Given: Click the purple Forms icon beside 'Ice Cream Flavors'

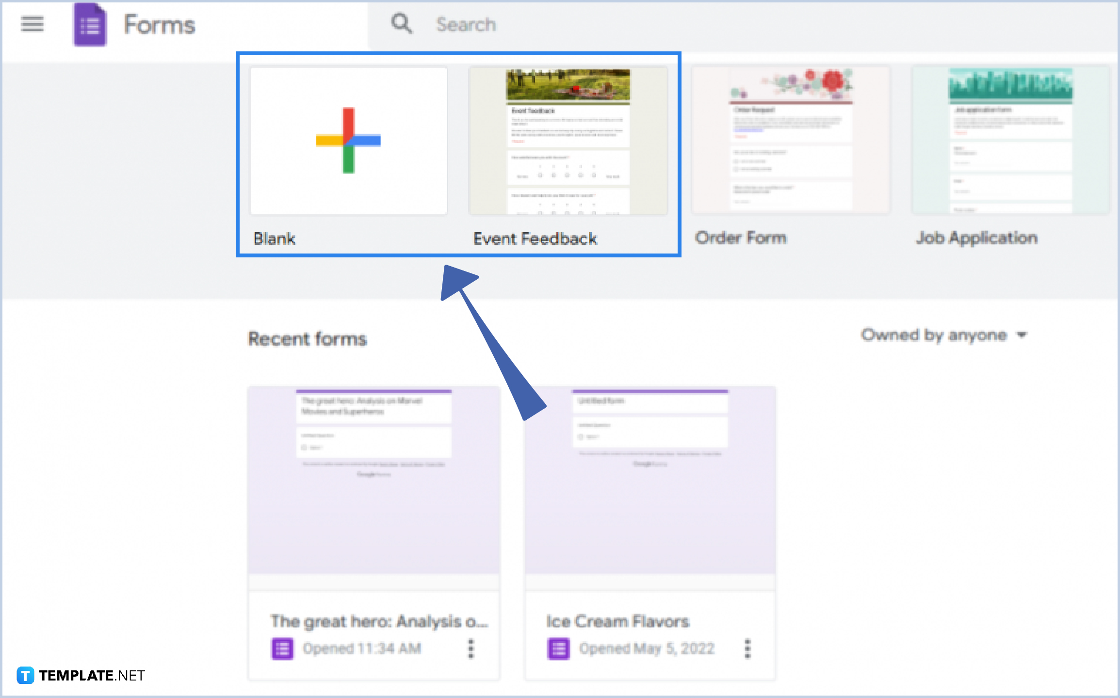Looking at the screenshot, I should click(559, 648).
